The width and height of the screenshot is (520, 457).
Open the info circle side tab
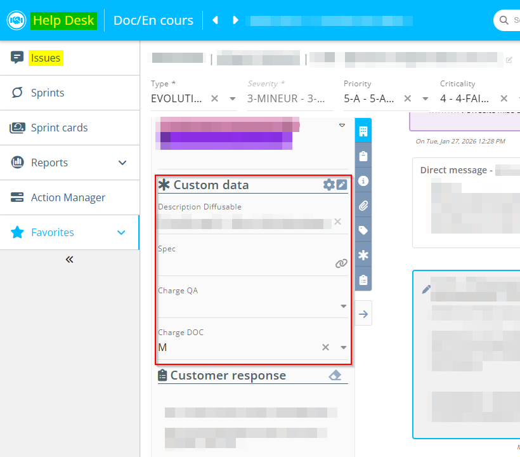coord(363,181)
